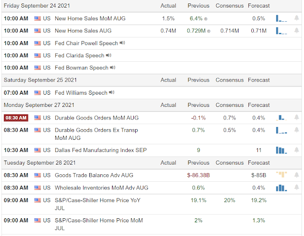This screenshot has width=304, height=236.
Task: Toggle the alert bell for Durable Goods Orders MoM
Action: pyautogui.click(x=296, y=117)
